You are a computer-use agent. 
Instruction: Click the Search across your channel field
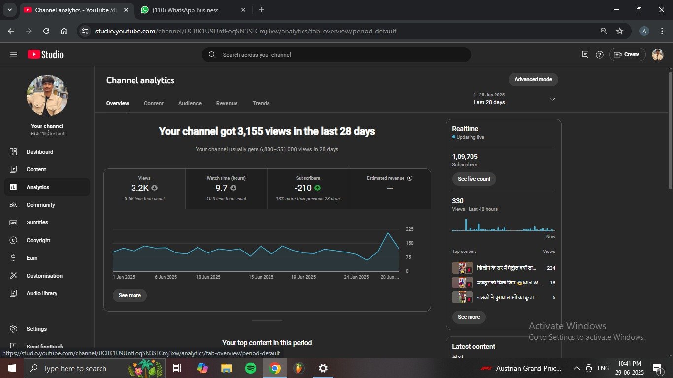click(336, 55)
